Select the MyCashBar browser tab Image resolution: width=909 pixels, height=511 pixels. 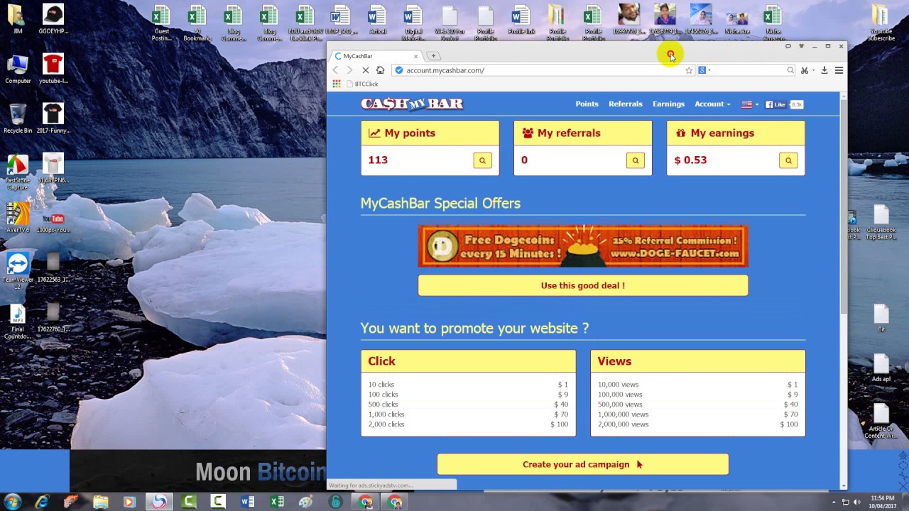pyautogui.click(x=376, y=56)
